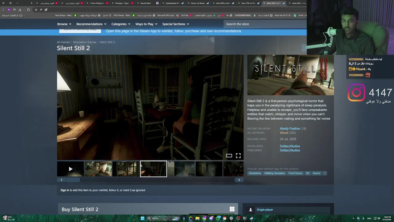
Task: Open the YouTube bookmark
Action: [187, 15]
